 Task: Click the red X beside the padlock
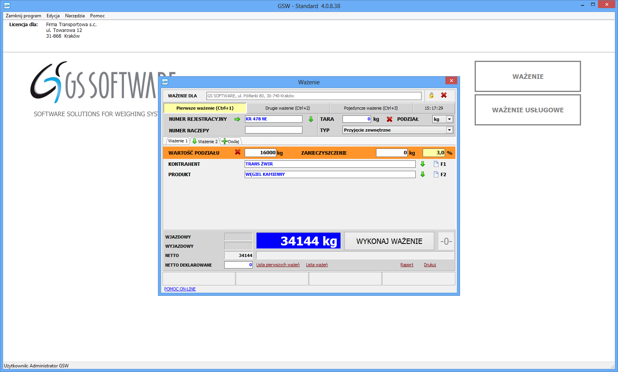pos(444,95)
